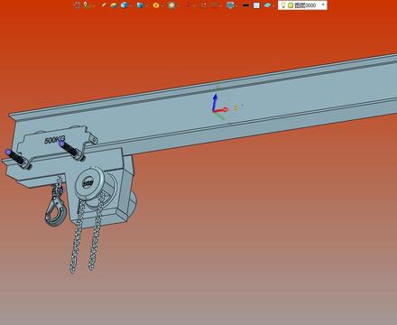Click the pencil sketch tool icon
Image resolution: width=397 pixels, height=325 pixels.
click(x=104, y=5)
